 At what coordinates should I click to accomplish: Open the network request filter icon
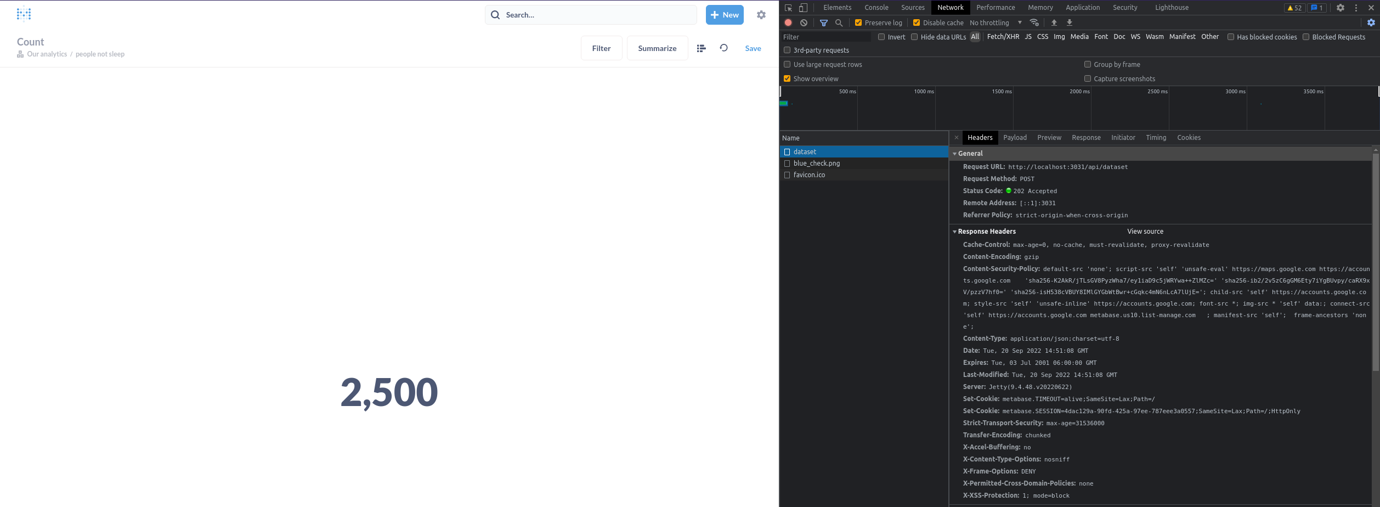[x=824, y=22]
